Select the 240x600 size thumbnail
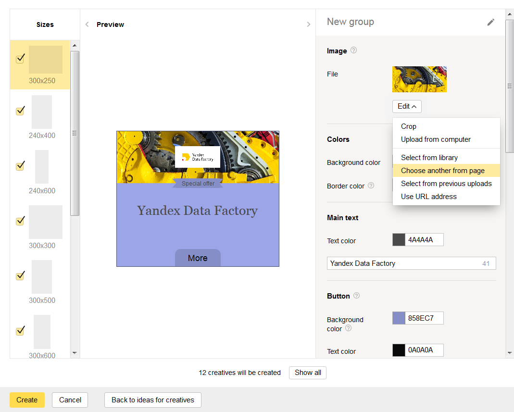 [42, 166]
